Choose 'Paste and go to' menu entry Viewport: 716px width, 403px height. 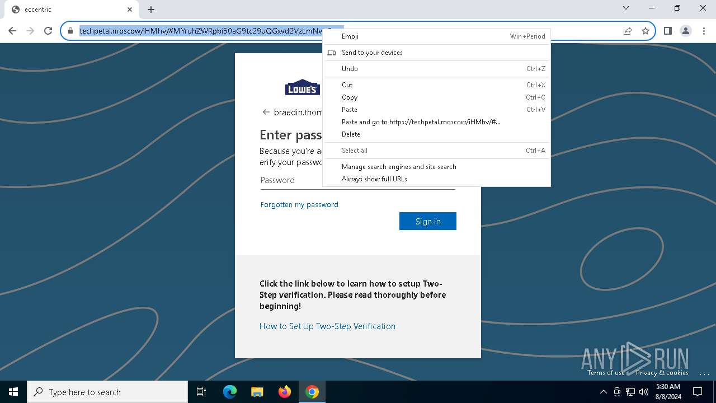tap(437, 122)
